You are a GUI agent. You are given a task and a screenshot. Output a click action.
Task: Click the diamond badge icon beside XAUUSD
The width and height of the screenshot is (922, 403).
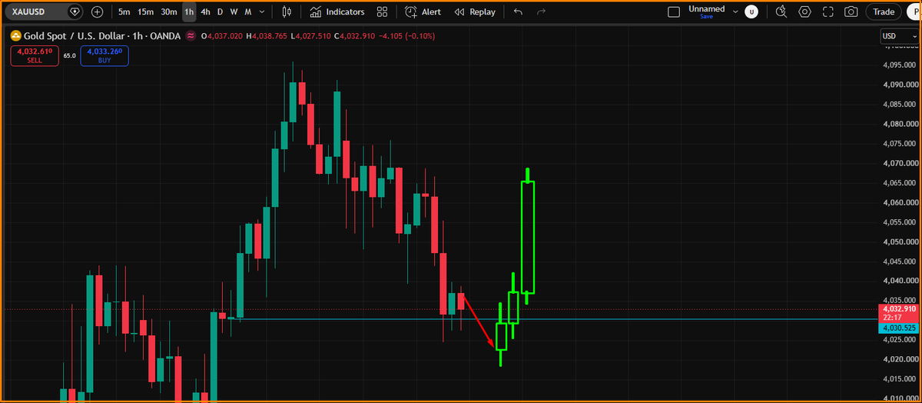coord(75,12)
